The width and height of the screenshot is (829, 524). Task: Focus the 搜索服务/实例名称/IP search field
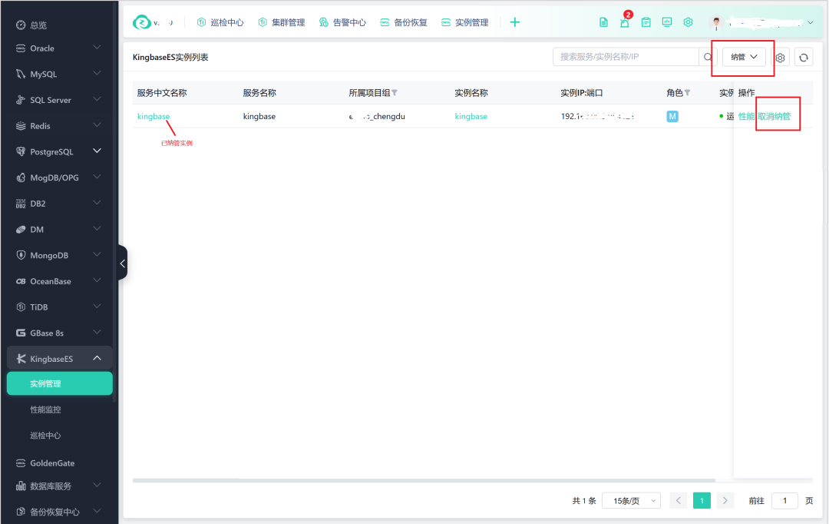(x=626, y=57)
